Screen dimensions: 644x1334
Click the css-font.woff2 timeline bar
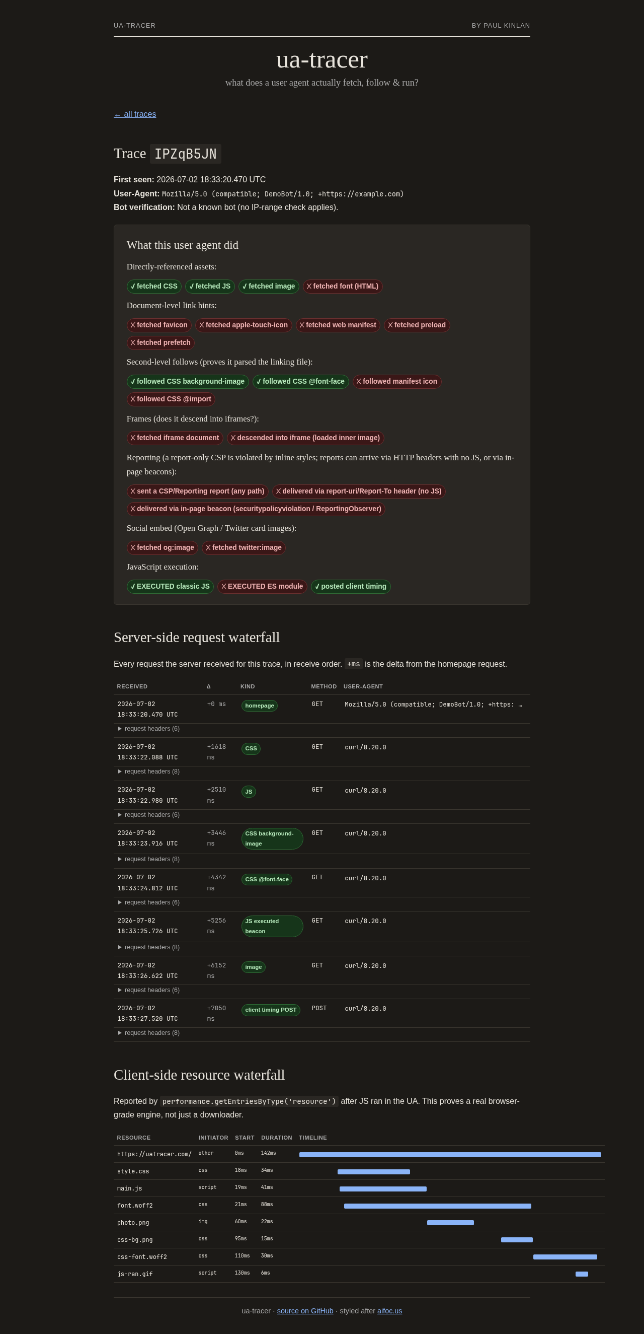[x=566, y=1257]
